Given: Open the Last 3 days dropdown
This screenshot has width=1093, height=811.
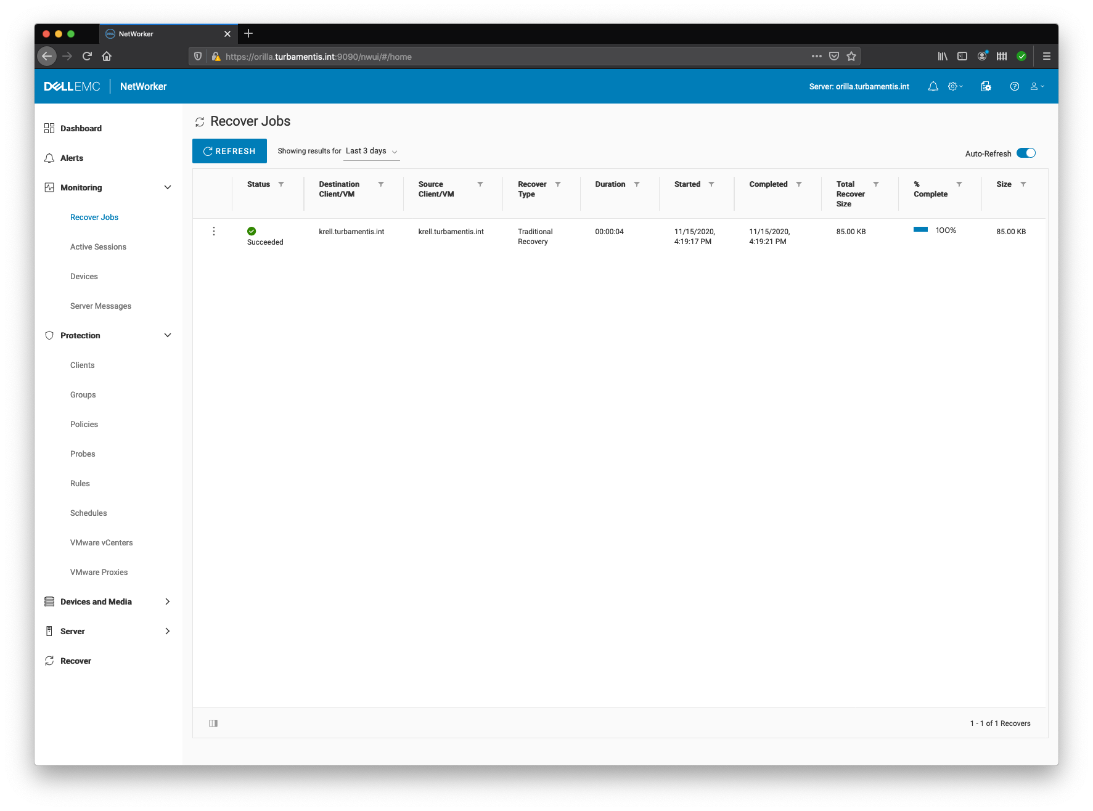Looking at the screenshot, I should 370,150.
